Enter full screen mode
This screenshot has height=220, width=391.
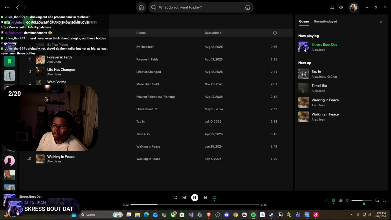tap(385, 200)
